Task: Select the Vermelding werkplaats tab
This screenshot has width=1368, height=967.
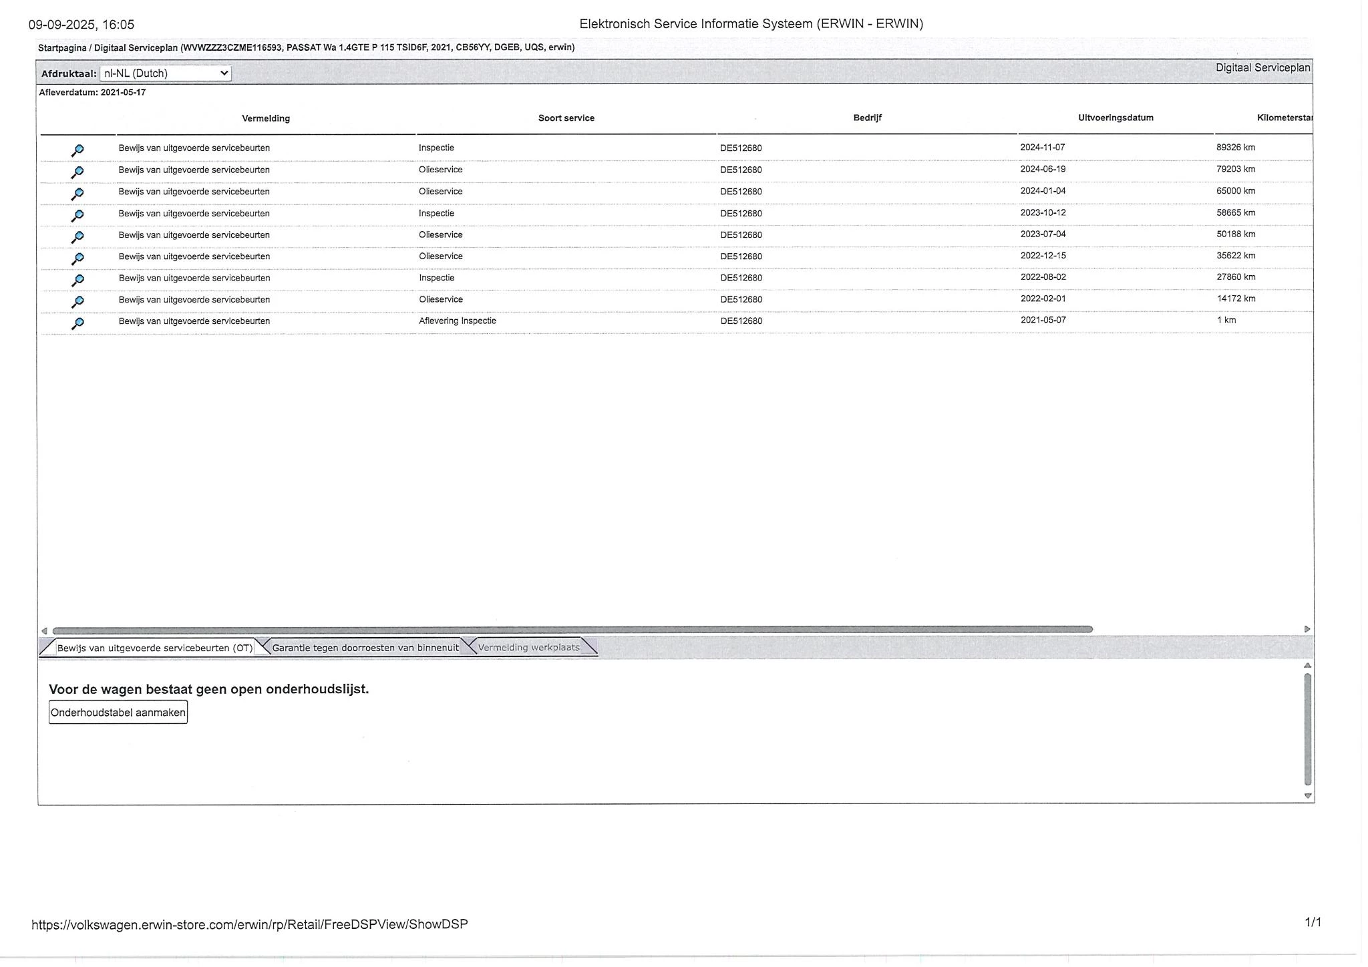Action: [528, 647]
